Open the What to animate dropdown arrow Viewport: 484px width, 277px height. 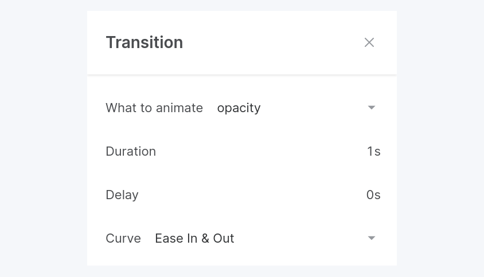tap(372, 108)
